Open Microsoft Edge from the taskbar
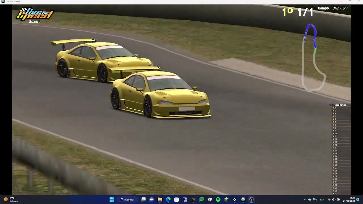The width and height of the screenshot is (363, 204). (168, 199)
